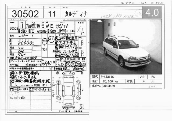Select the circled AT transmission mark
Viewport: 172px width, 121px height.
click(x=51, y=39)
